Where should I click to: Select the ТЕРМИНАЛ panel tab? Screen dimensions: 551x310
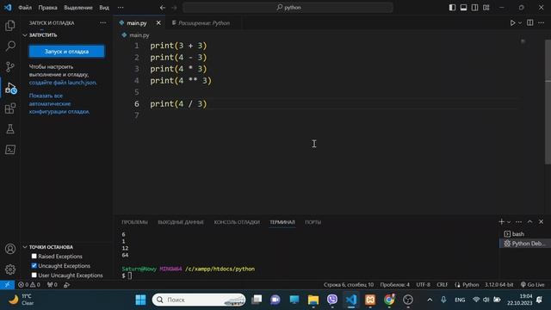(282, 222)
